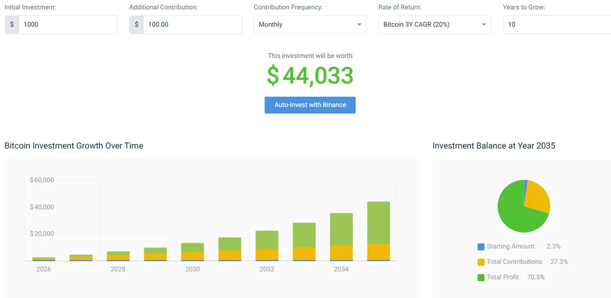Click the Additional Contribution amount field
This screenshot has width=611, height=298.
(x=192, y=24)
